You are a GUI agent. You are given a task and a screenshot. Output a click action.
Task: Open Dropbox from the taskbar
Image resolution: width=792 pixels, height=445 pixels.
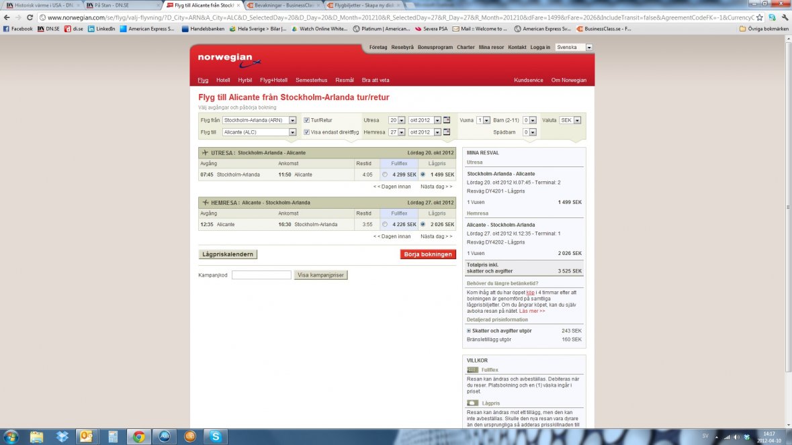pyautogui.click(x=62, y=436)
